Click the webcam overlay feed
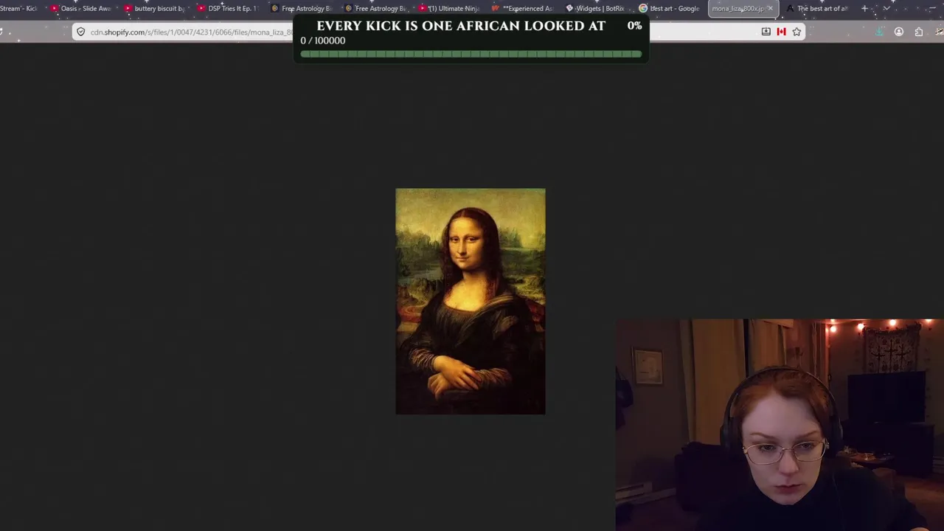The image size is (944, 531). click(x=780, y=425)
